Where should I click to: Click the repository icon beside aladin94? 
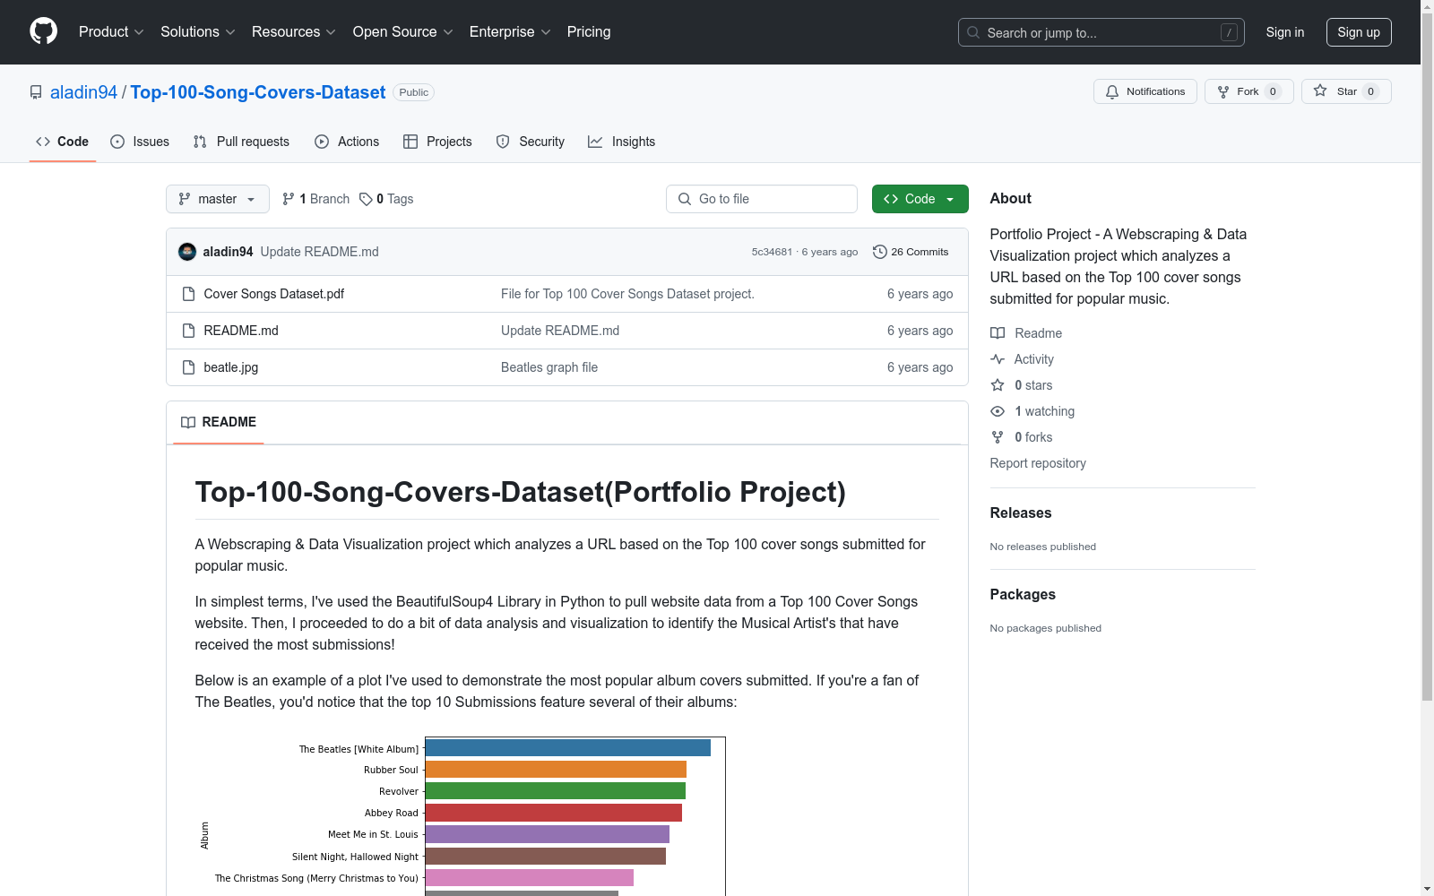click(x=36, y=92)
